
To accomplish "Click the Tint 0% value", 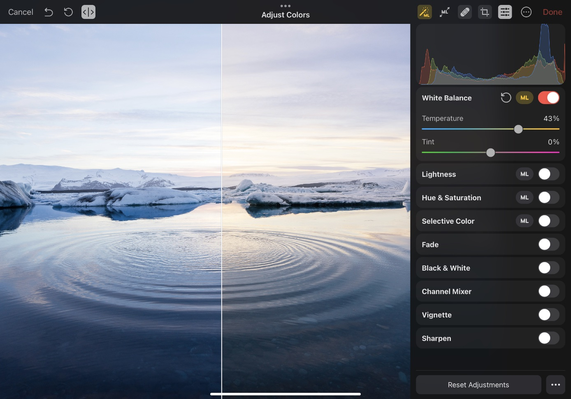I will [553, 142].
